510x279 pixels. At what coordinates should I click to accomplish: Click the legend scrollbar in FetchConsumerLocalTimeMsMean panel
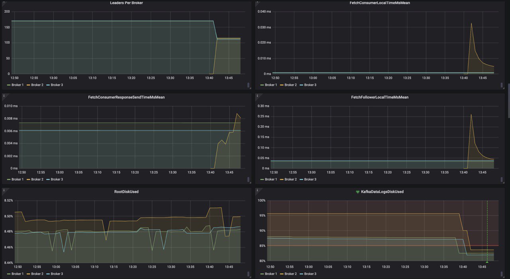502,85
